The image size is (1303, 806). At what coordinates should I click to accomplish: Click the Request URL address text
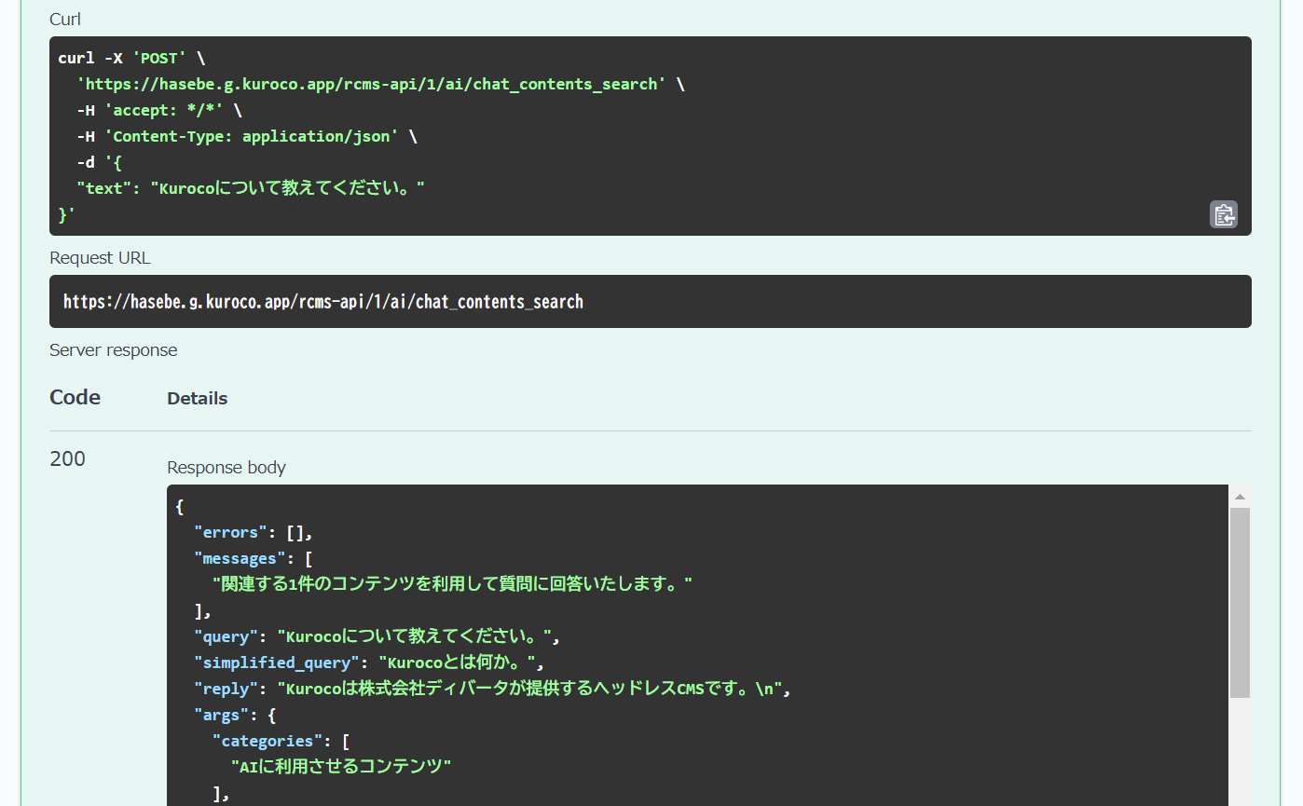pyautogui.click(x=322, y=302)
